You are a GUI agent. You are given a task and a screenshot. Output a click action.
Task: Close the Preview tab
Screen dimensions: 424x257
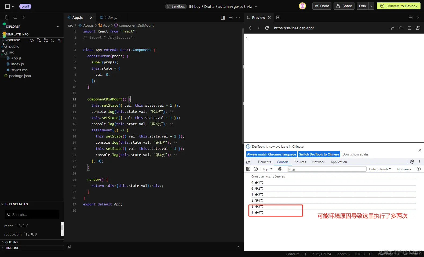[269, 17]
